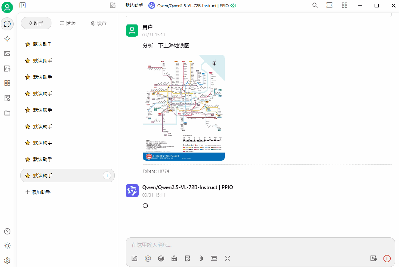Click the topic count badge showing 1
This screenshot has height=267, width=399.
point(107,176)
